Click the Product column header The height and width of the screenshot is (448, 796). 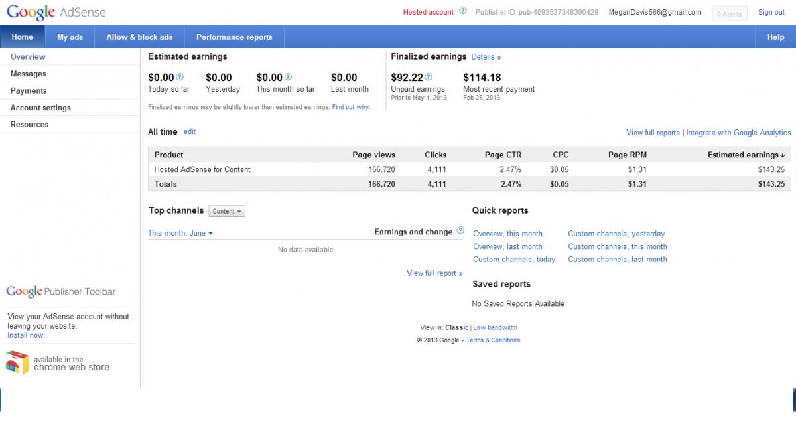pyautogui.click(x=168, y=155)
